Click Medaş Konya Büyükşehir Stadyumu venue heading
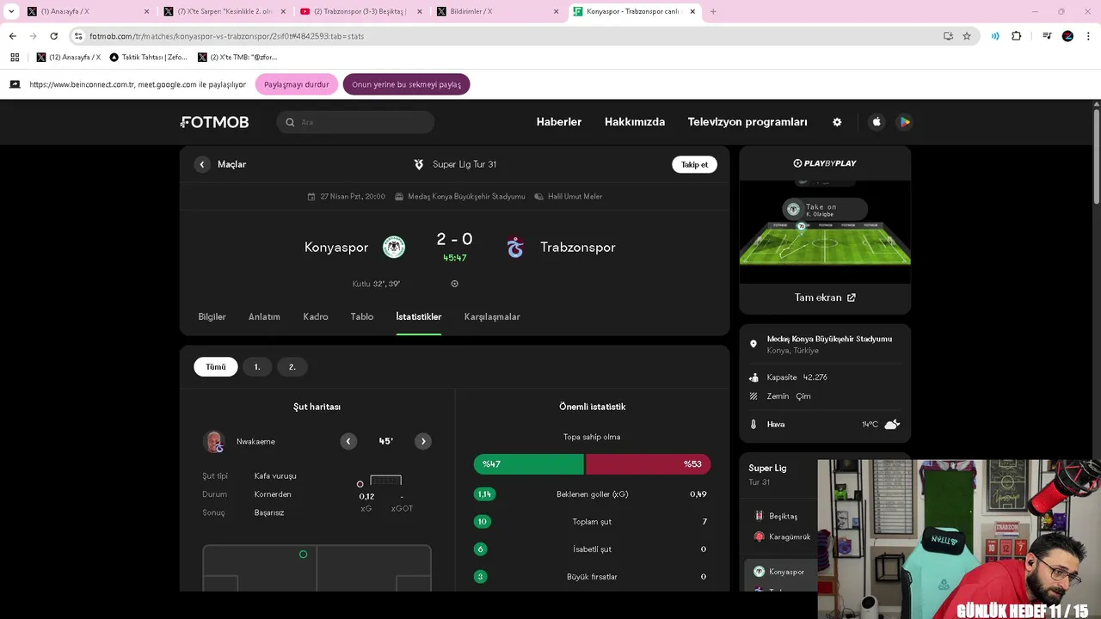The width and height of the screenshot is (1101, 619). tap(829, 339)
